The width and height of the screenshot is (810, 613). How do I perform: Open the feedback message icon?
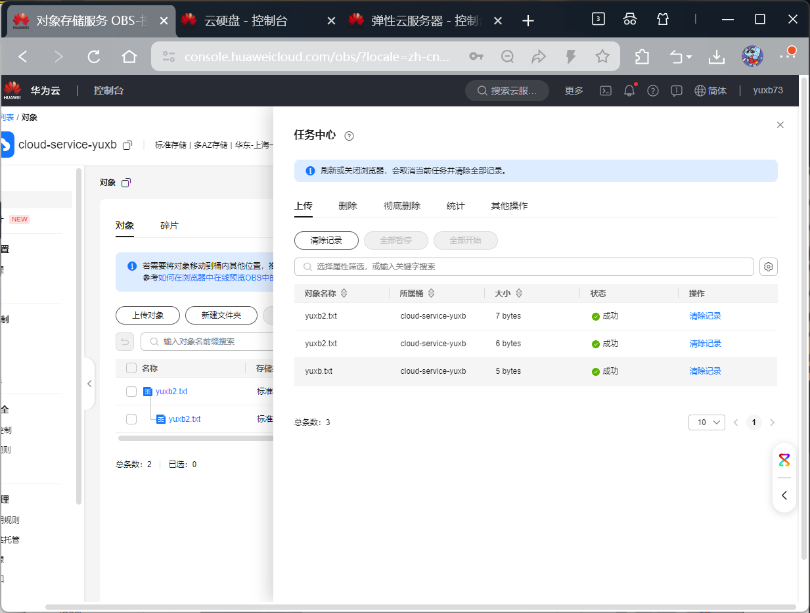coord(676,91)
